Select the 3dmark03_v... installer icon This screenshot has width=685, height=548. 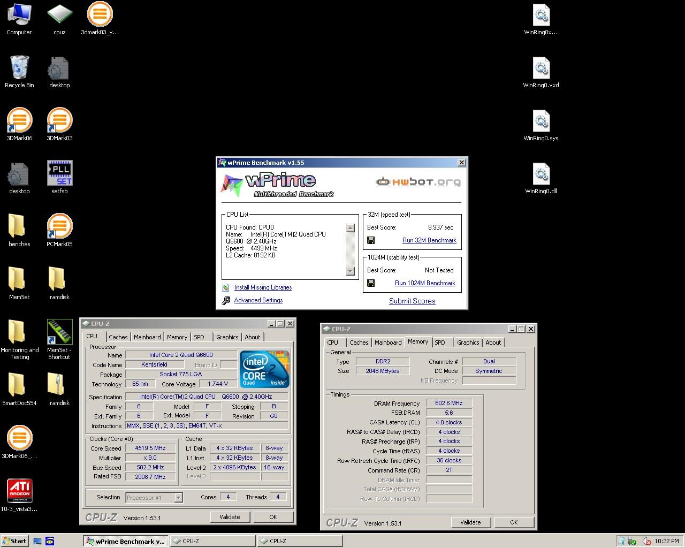pos(100,19)
